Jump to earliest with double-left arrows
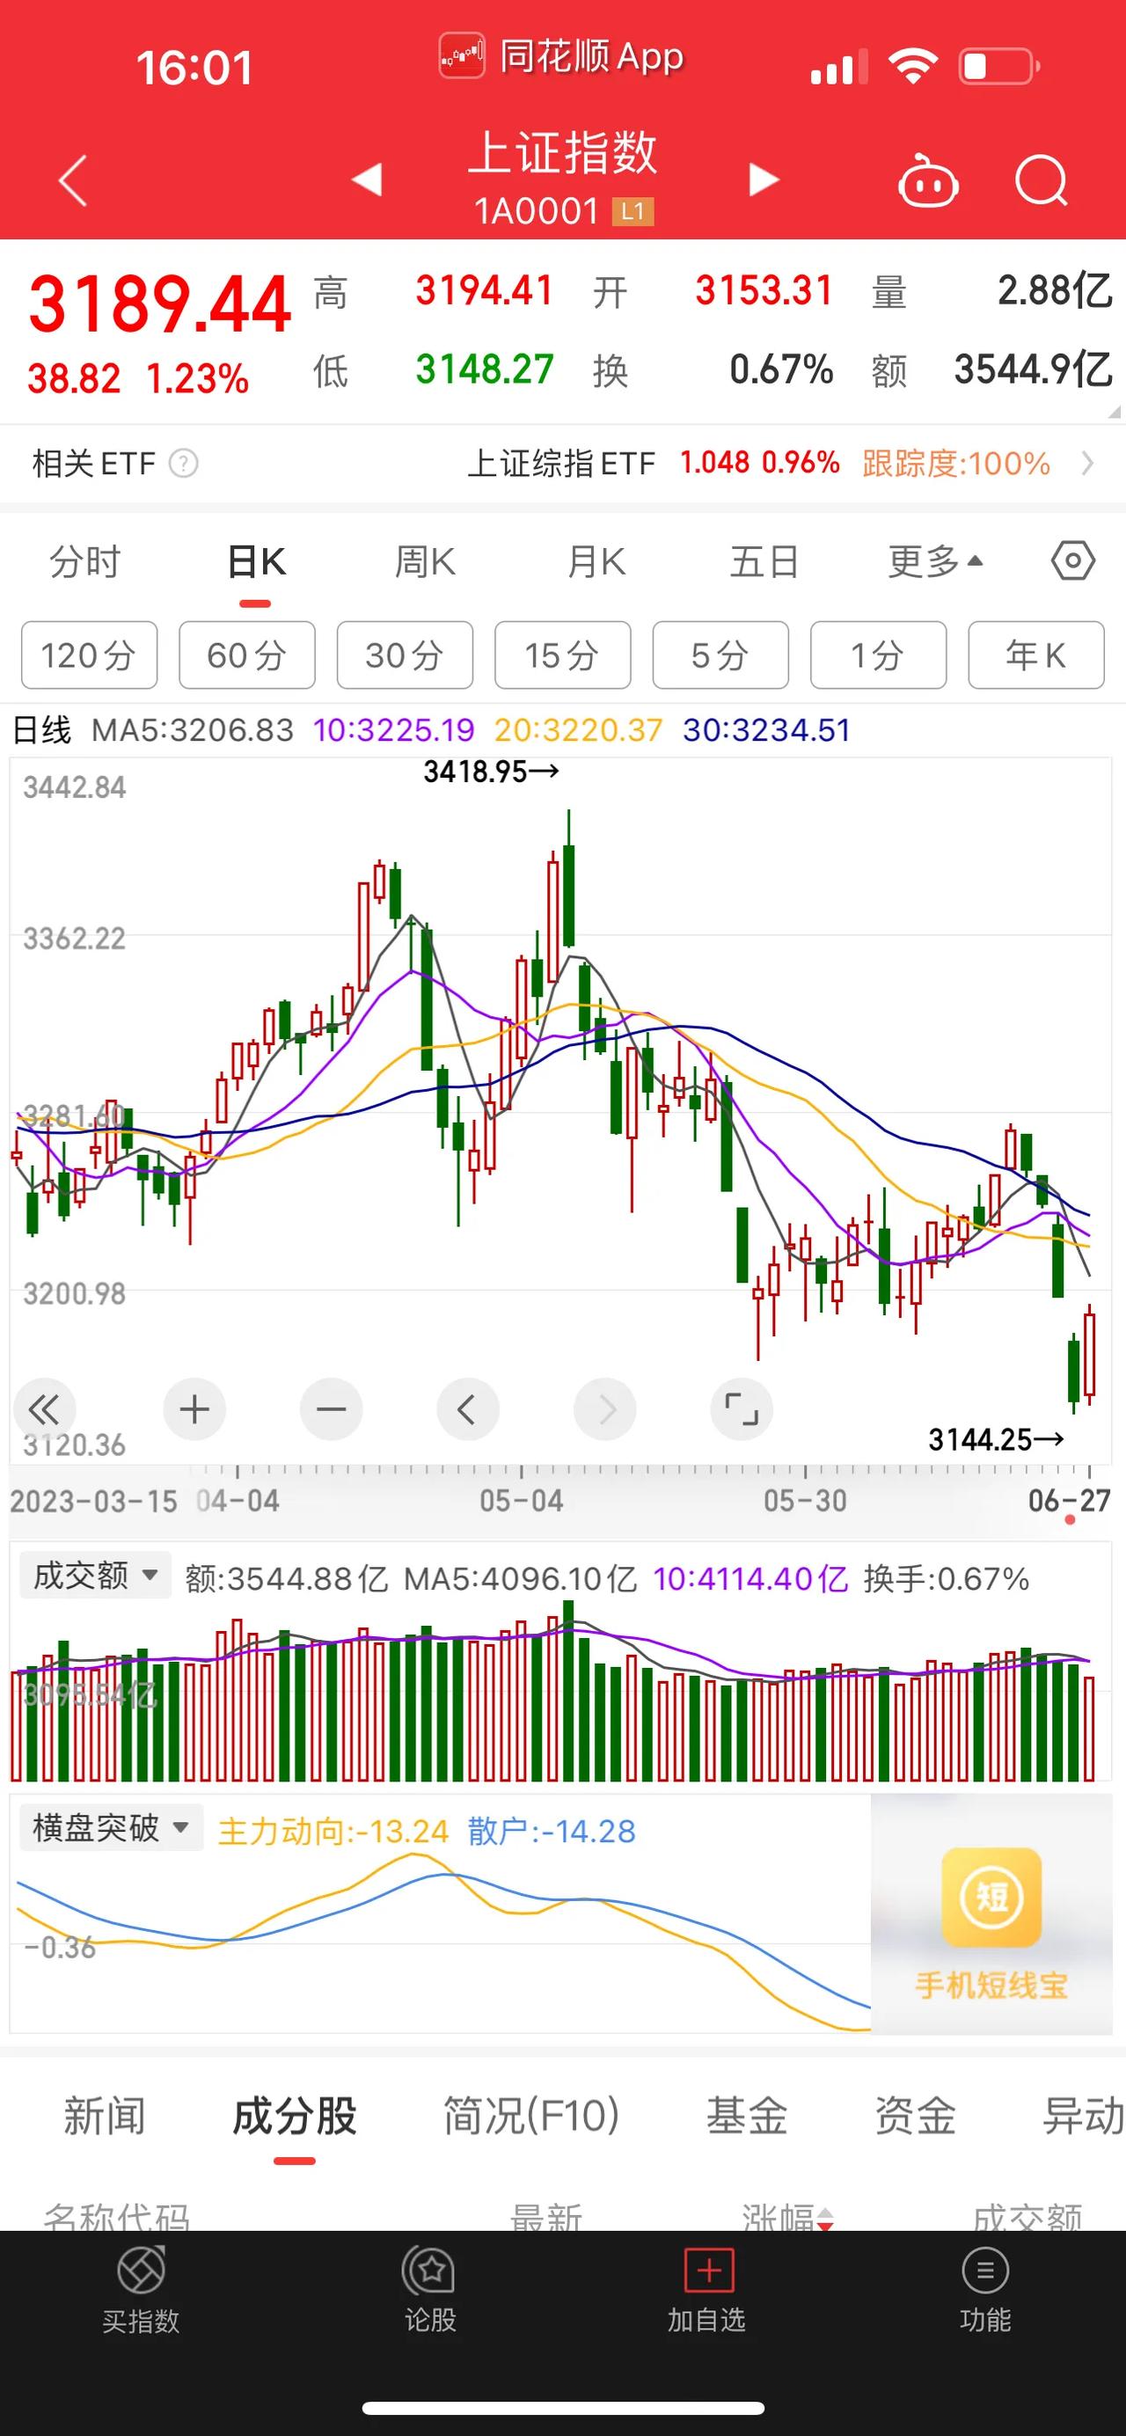1126x2436 pixels. 43,1409
